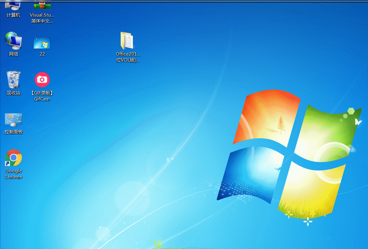Click the GifCam label text
368x249 pixels.
point(42,99)
